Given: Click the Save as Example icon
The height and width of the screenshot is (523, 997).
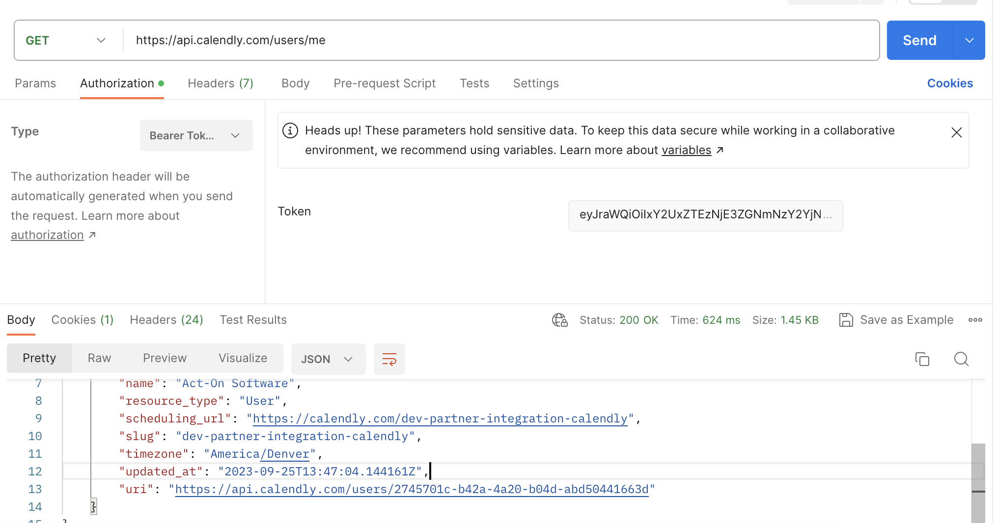Looking at the screenshot, I should [846, 319].
